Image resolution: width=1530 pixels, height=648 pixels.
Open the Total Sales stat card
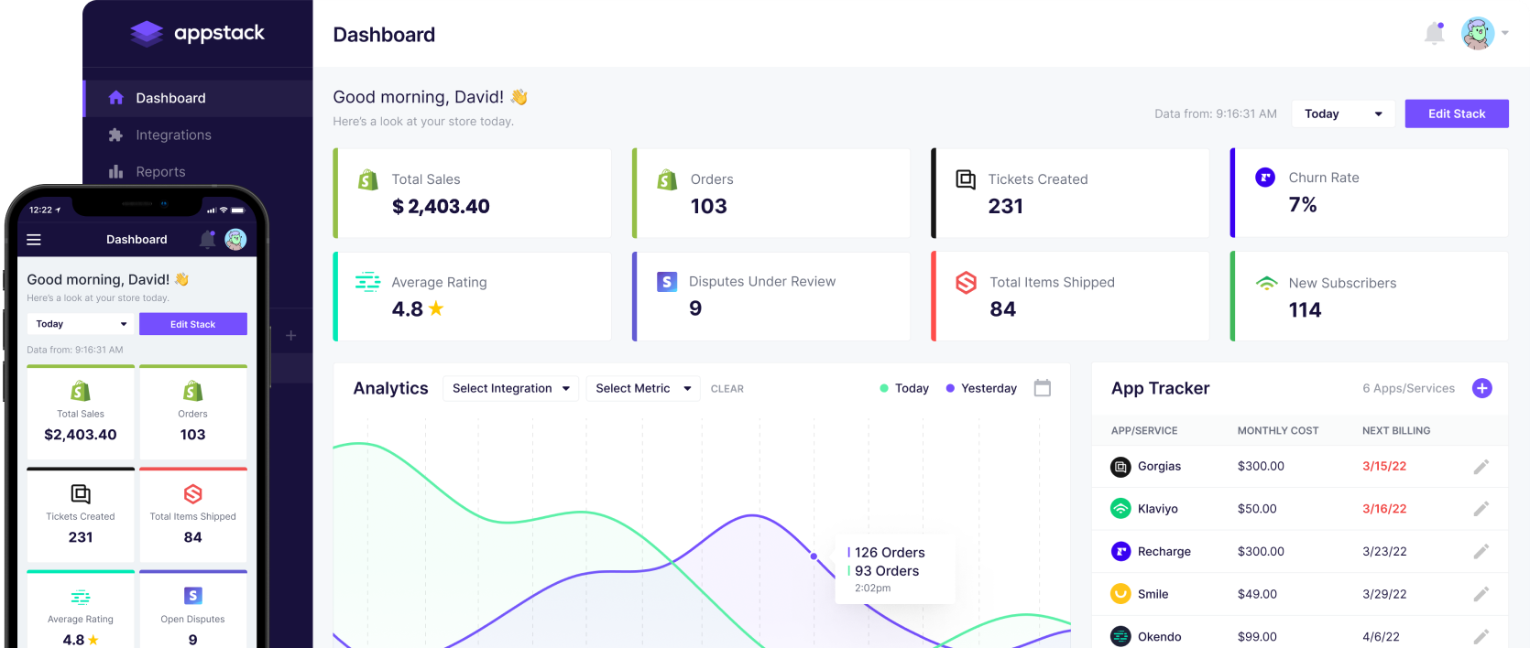point(473,193)
